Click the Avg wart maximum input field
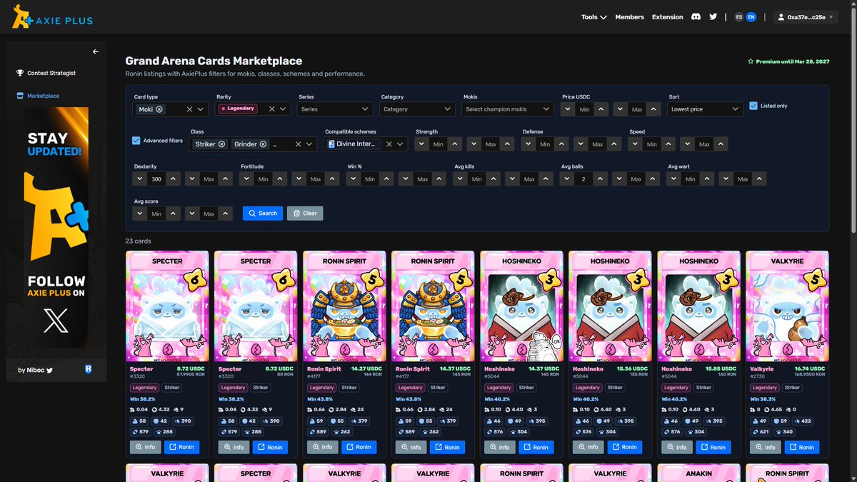Viewport: 857px width, 482px height. [743, 179]
